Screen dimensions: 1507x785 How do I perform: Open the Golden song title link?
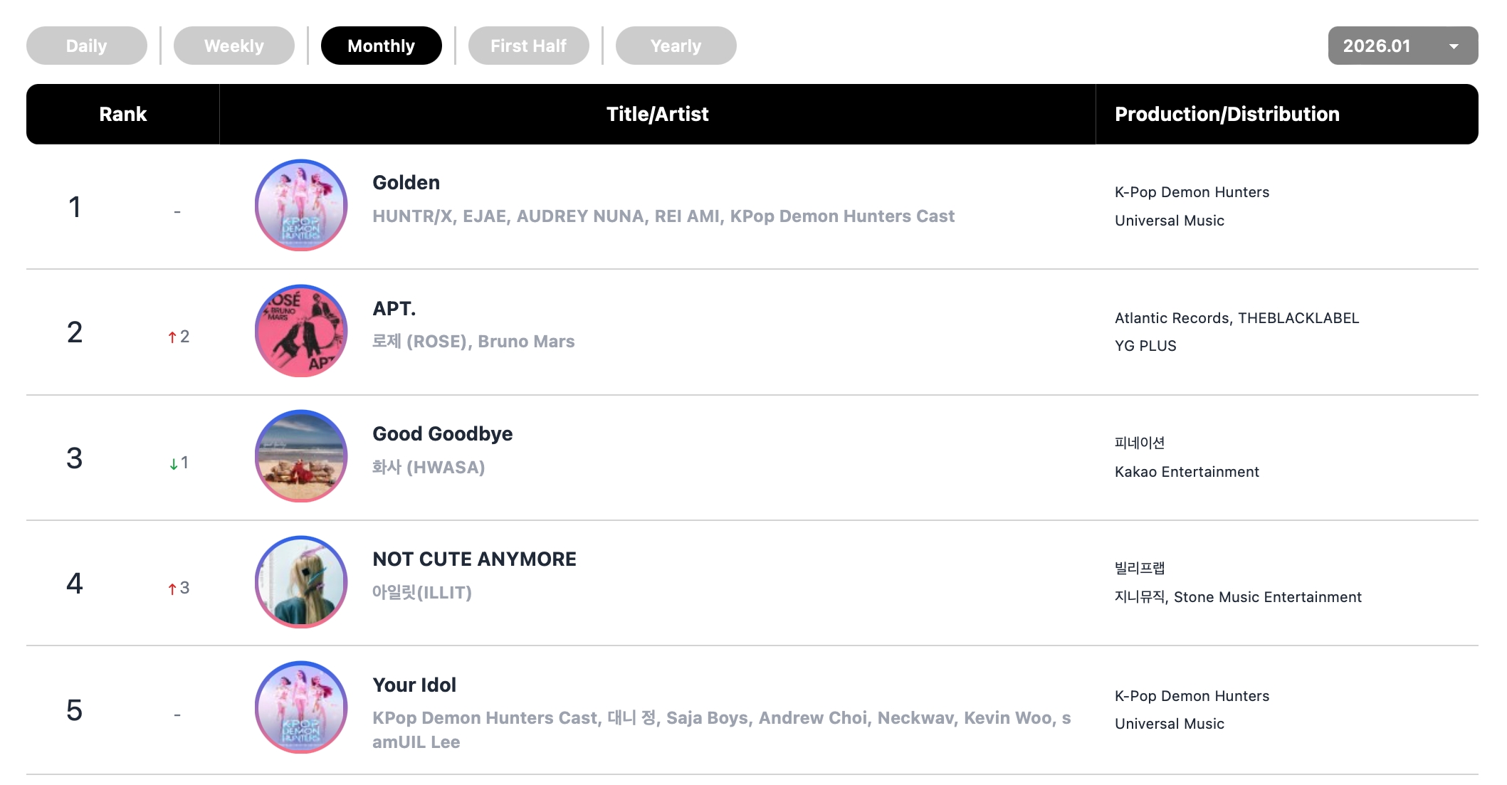(406, 183)
